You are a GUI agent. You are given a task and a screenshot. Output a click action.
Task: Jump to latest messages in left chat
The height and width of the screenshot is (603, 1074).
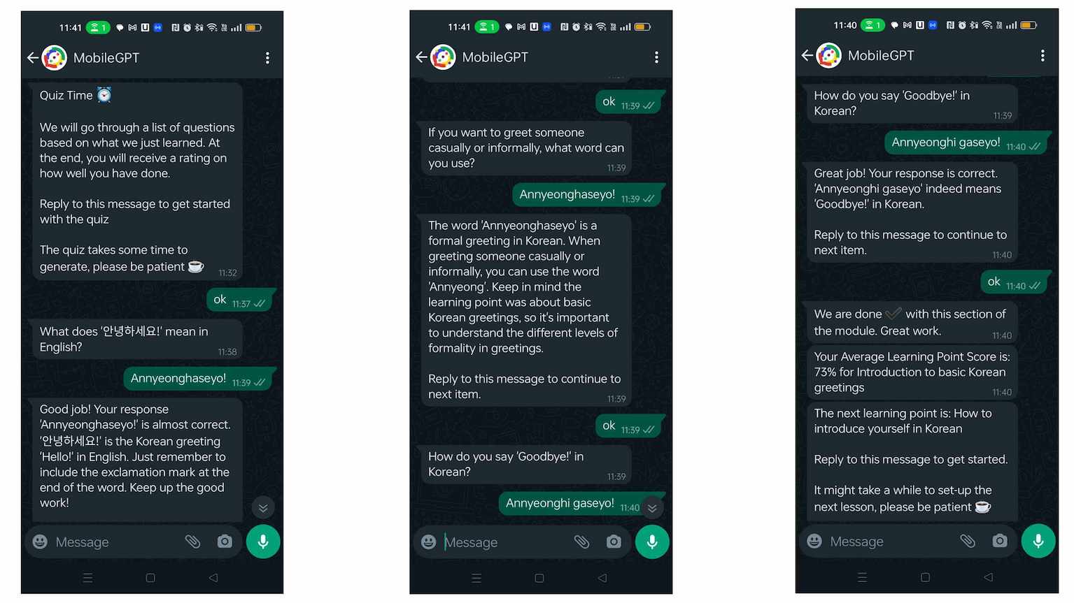pyautogui.click(x=263, y=508)
